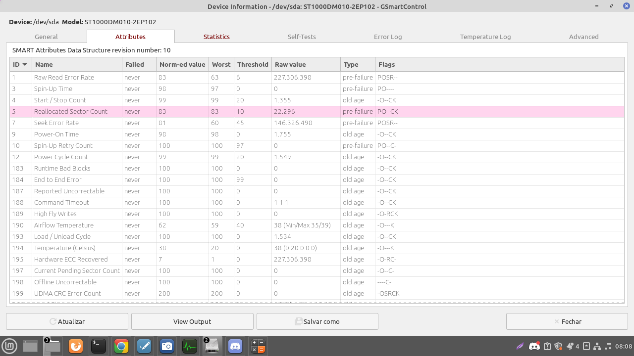The height and width of the screenshot is (356, 634).
Task: Select the Runtime Bad Blocks row
Action: pos(317,168)
